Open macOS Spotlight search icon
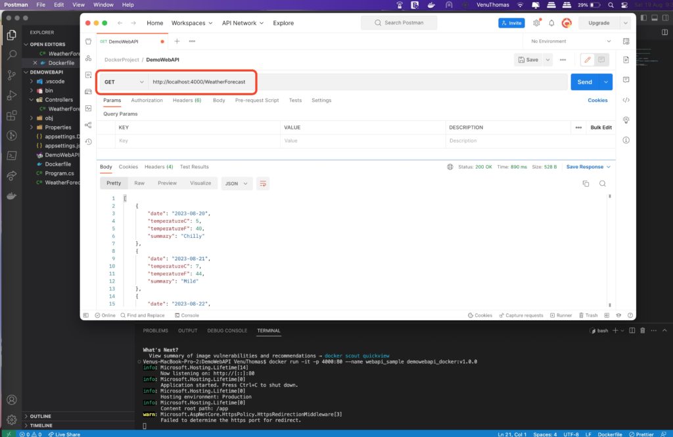 (611, 5)
